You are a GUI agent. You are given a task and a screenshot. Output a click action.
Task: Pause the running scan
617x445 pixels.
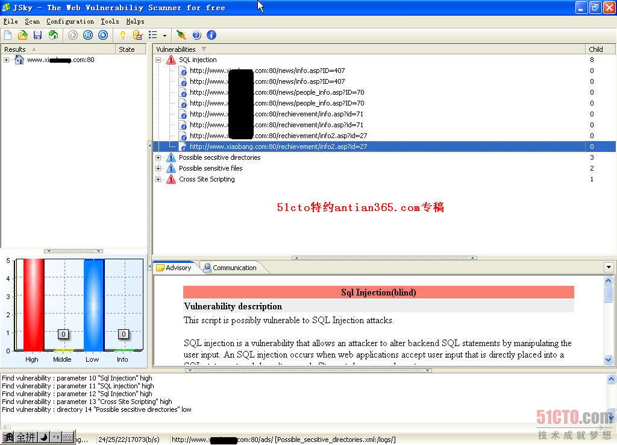[88, 36]
